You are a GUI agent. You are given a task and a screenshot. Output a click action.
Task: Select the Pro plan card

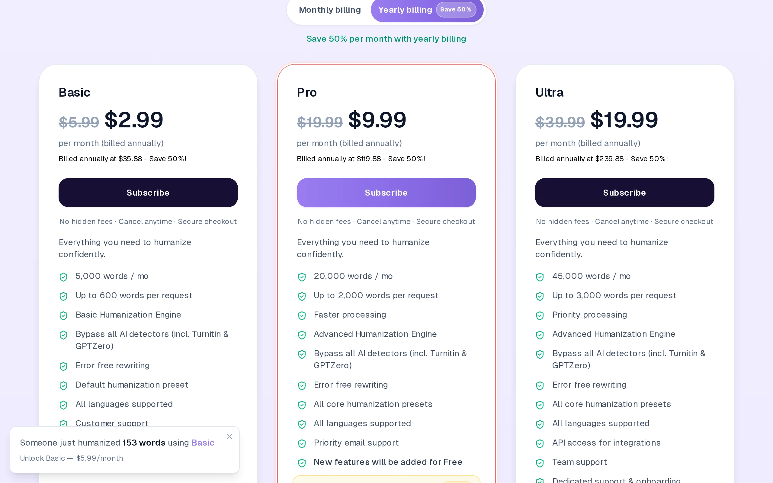(x=386, y=93)
